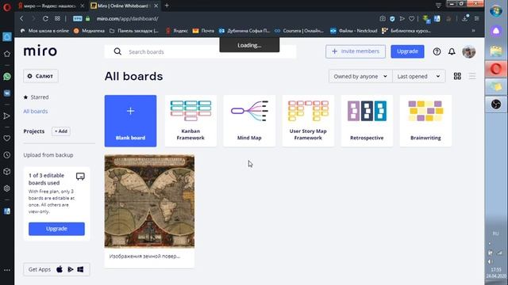Click the Opera logo menu button
Viewport: 508px width, 285px height.
tap(7, 7)
